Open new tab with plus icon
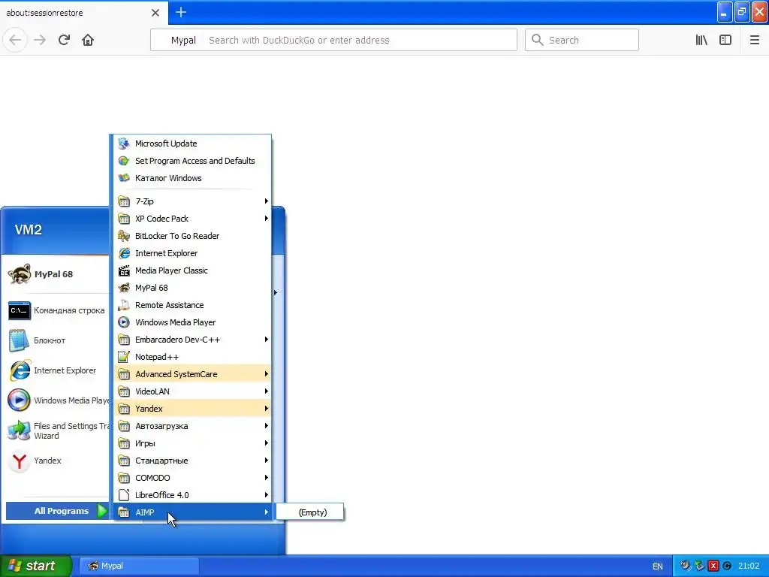This screenshot has width=769, height=577. click(181, 12)
